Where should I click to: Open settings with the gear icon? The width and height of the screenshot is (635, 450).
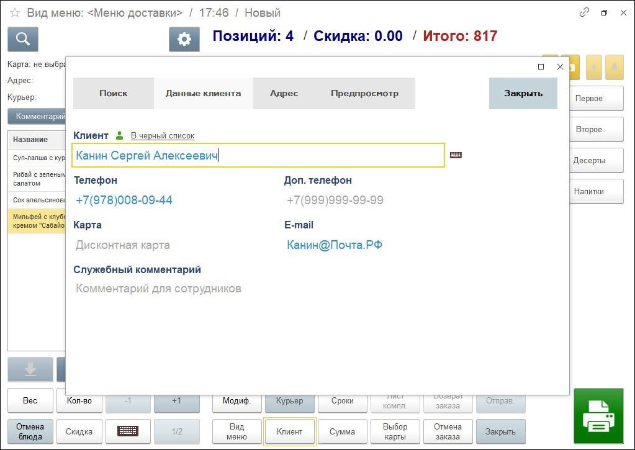[184, 39]
